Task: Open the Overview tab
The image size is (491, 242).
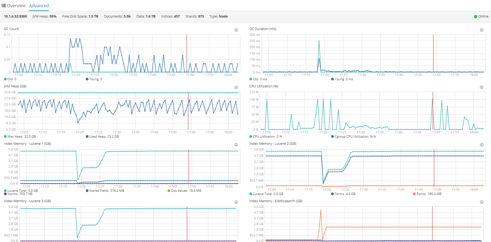Action: click(x=14, y=6)
